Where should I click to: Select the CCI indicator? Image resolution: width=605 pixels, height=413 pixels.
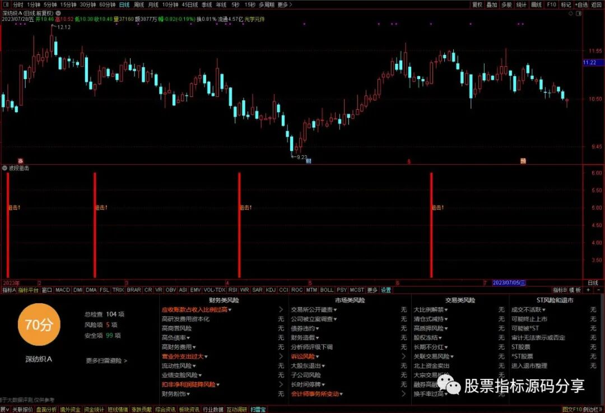[283, 290]
